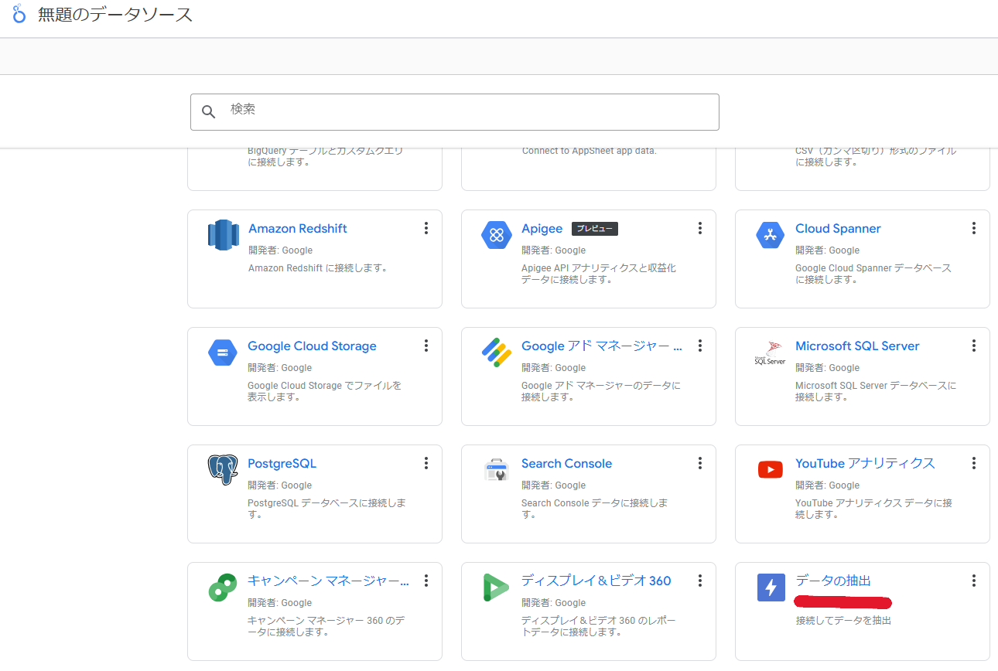Screen dimensions: 998x671
Task: Click the 検索 search input field
Action: pos(455,112)
